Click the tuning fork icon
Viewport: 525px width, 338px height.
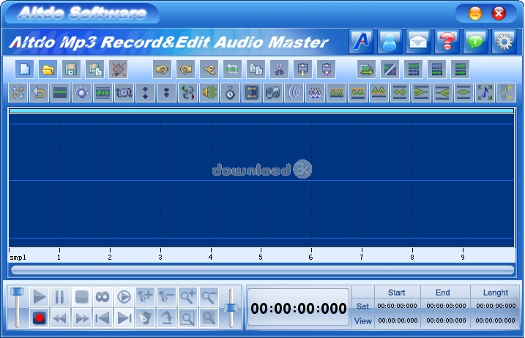506,92
